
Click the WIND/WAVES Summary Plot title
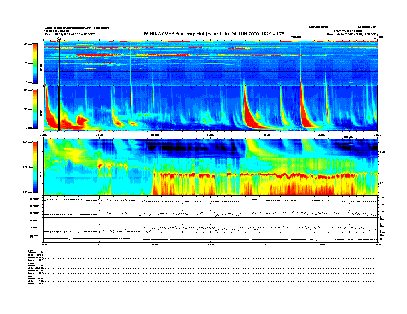pos(214,34)
